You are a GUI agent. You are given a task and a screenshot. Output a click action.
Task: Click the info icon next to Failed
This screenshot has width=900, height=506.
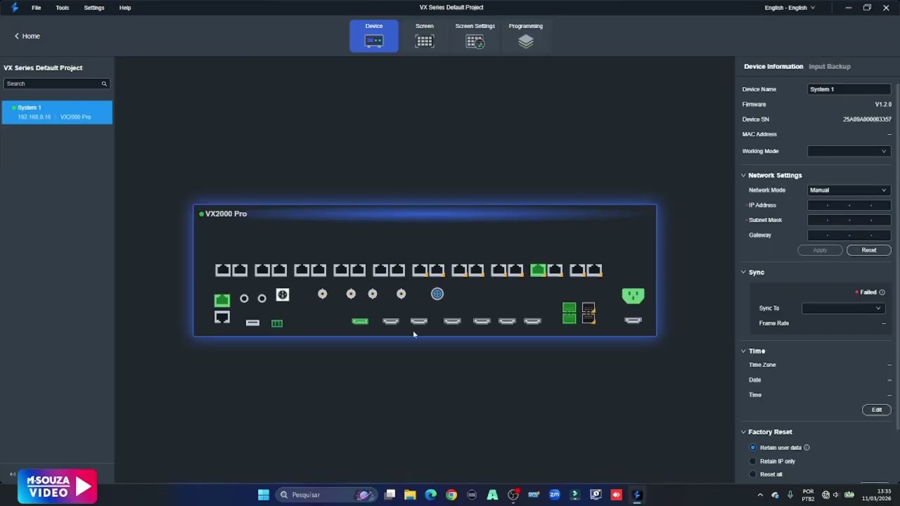click(882, 292)
